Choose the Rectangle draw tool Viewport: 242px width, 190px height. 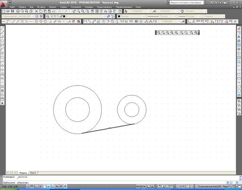pyautogui.click(x=2, y=45)
